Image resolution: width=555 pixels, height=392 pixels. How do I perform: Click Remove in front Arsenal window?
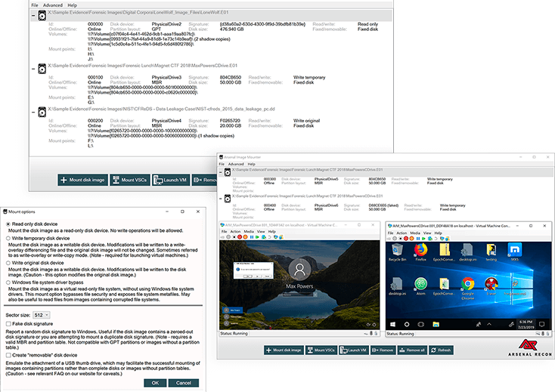[383, 350]
